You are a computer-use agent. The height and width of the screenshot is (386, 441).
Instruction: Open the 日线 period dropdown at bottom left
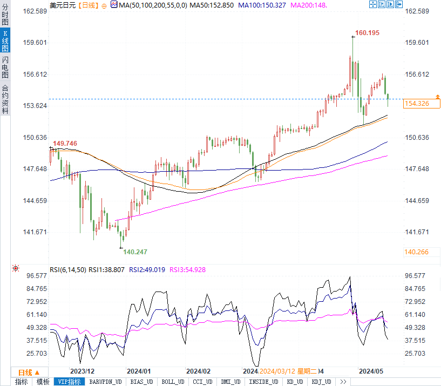pyautogui.click(x=29, y=373)
